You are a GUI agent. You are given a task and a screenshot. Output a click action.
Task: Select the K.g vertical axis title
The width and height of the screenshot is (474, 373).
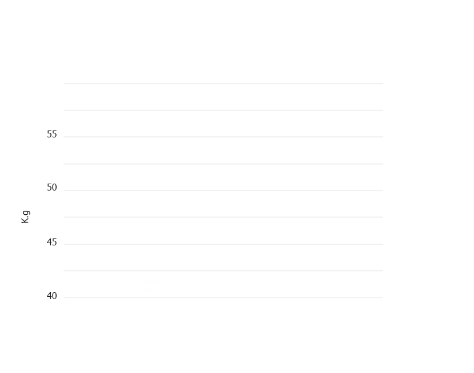pos(25,217)
